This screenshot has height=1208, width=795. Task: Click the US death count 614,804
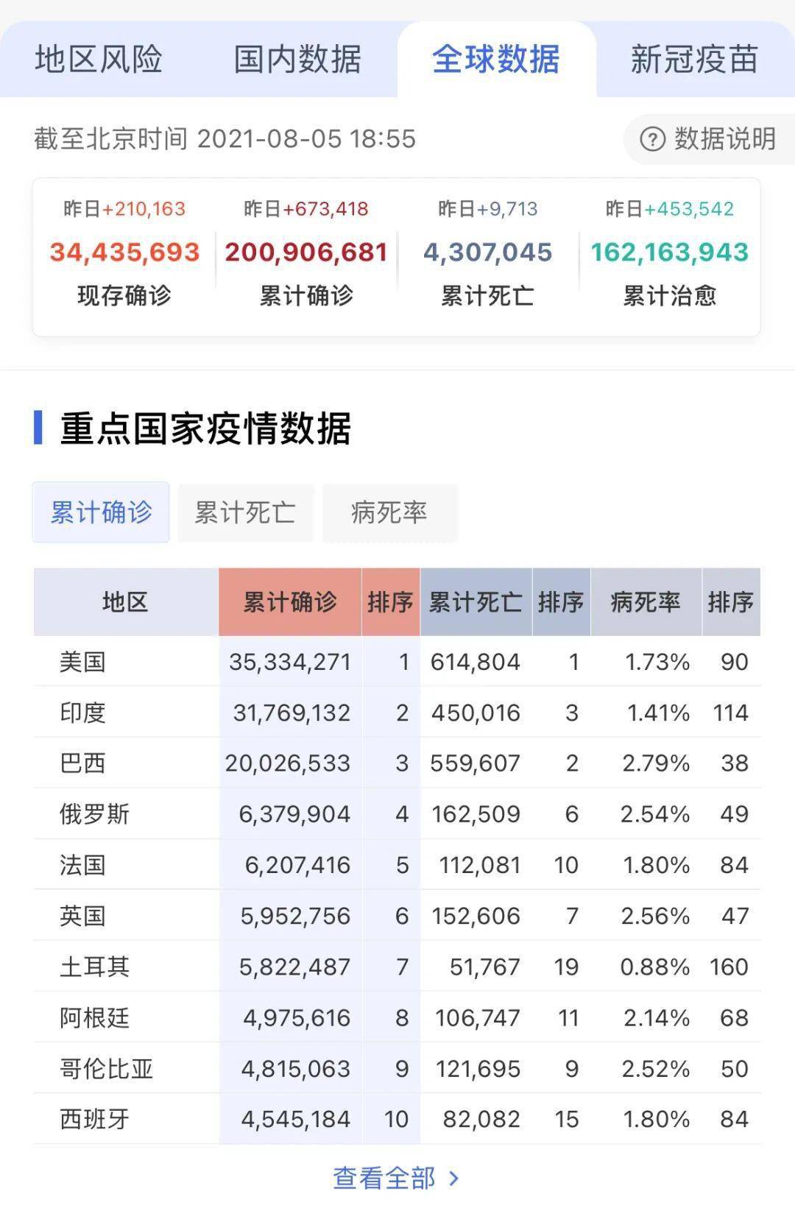coord(476,662)
